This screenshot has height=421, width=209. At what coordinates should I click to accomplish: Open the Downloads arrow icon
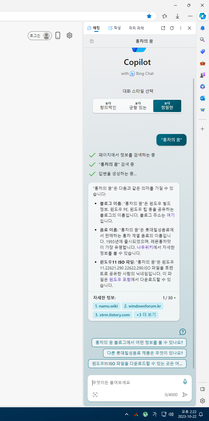pyautogui.click(x=177, y=16)
